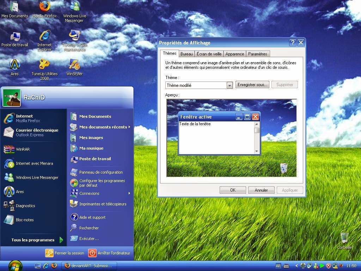This screenshot has width=361, height=271.
Task: Click Arrêter l'ordinateur button
Action: (110, 253)
